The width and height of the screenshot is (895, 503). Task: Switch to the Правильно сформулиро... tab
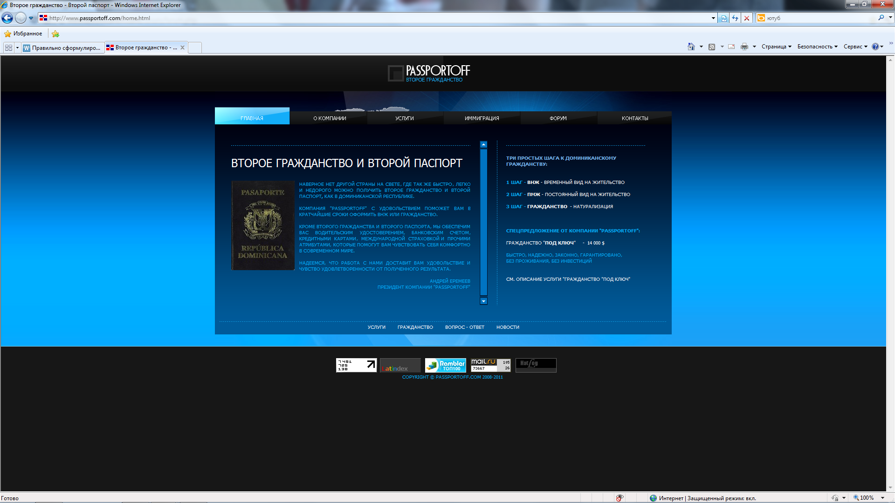pos(62,48)
